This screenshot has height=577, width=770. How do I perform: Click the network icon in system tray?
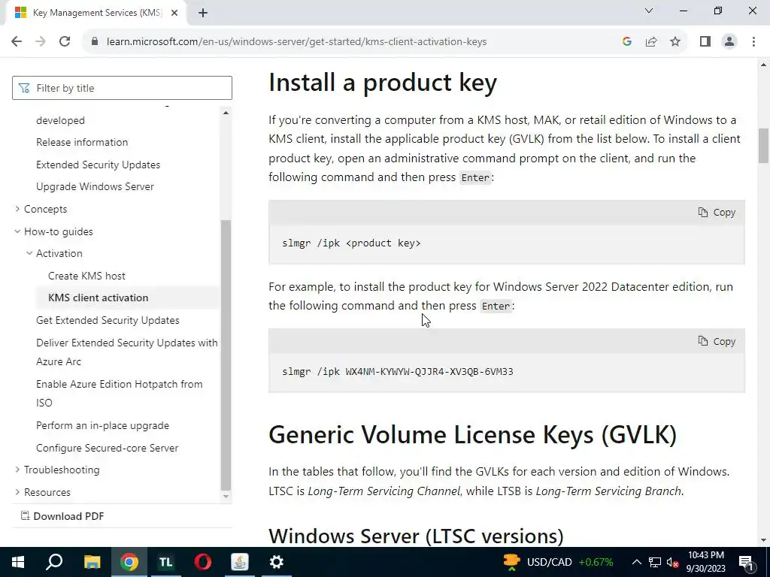coord(655,562)
